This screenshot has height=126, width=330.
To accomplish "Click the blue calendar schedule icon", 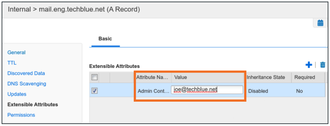I will (x=320, y=23).
